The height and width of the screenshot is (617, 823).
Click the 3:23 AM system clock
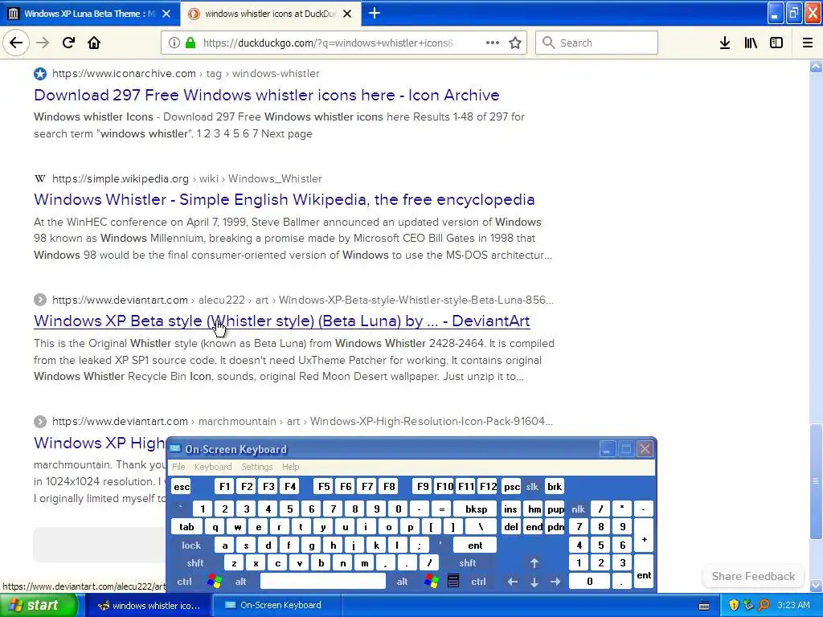(793, 606)
